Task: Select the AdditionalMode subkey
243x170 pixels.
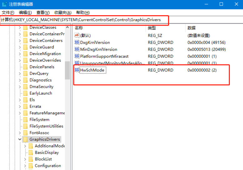Action: 50,146
